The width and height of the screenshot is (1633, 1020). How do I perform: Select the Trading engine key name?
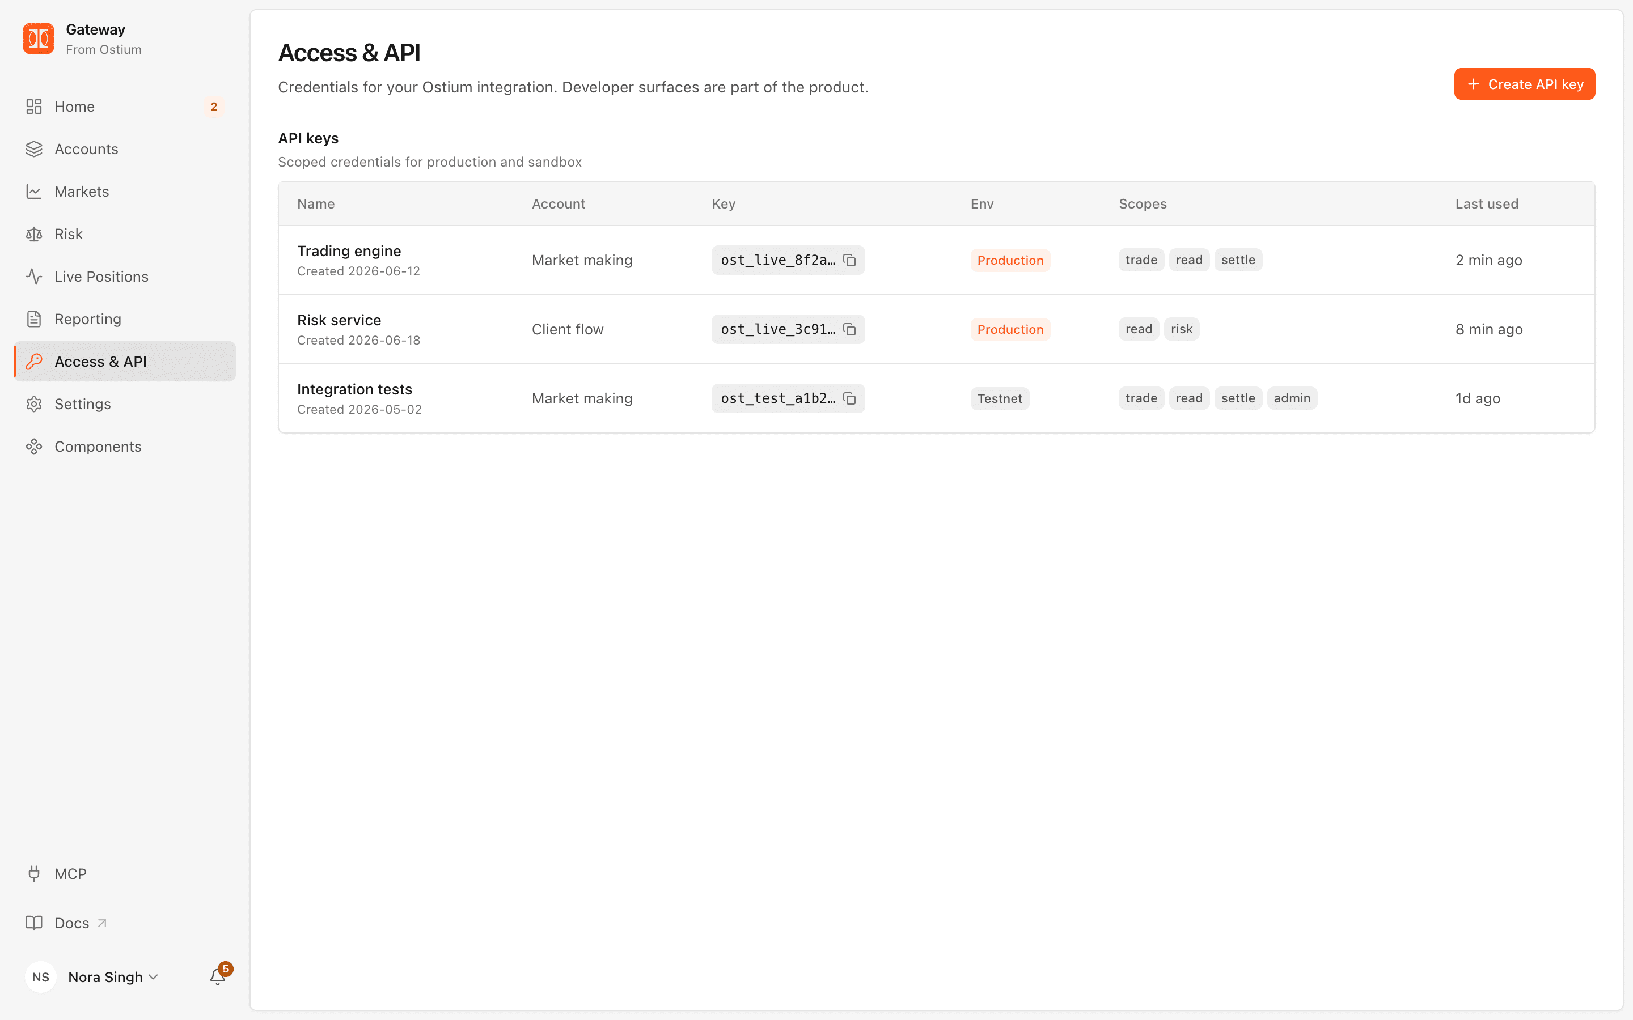(x=349, y=251)
